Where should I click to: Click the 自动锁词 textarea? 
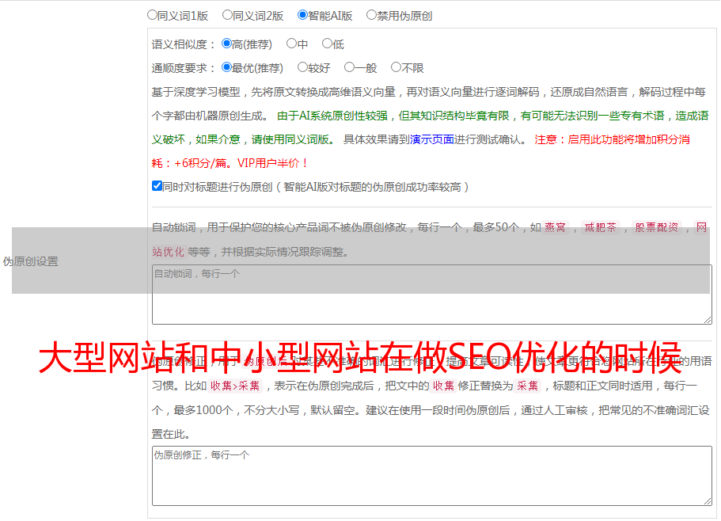[x=432, y=295]
